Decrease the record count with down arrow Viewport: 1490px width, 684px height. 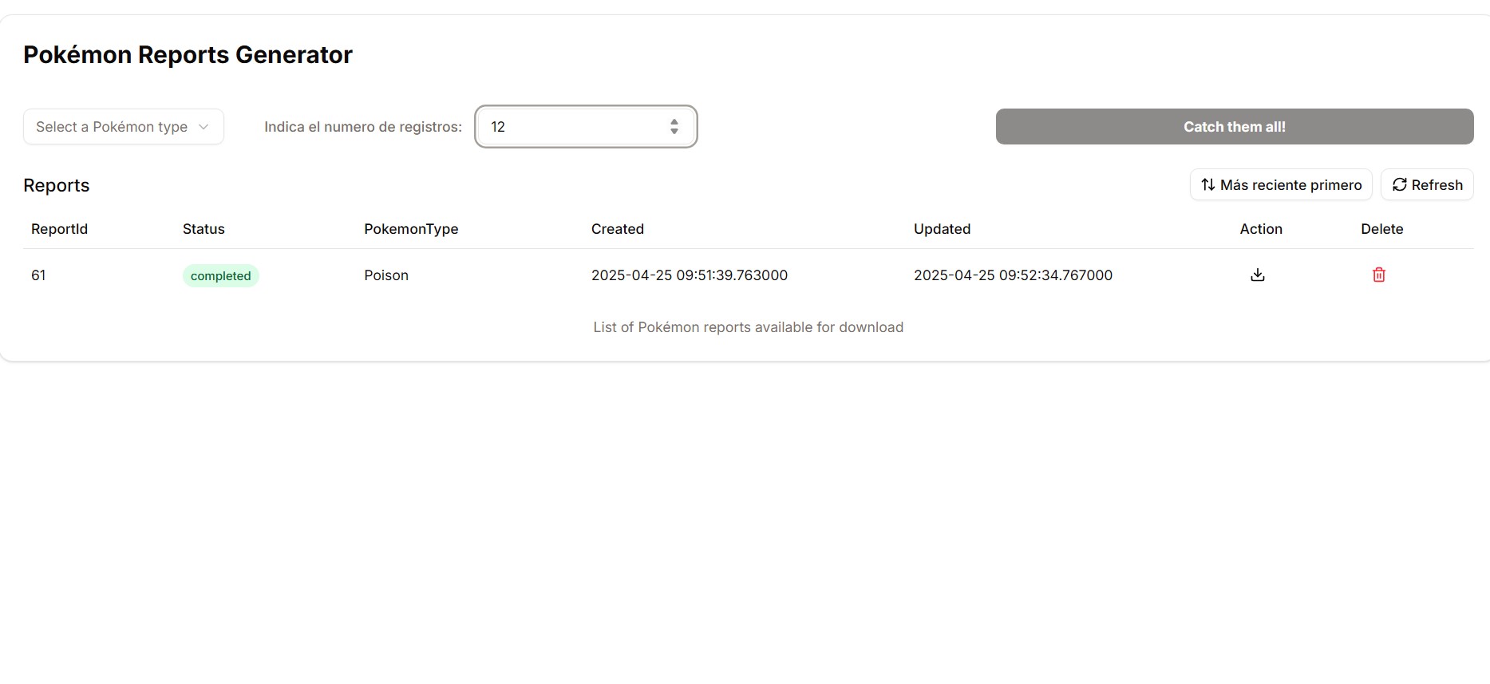[x=674, y=132]
